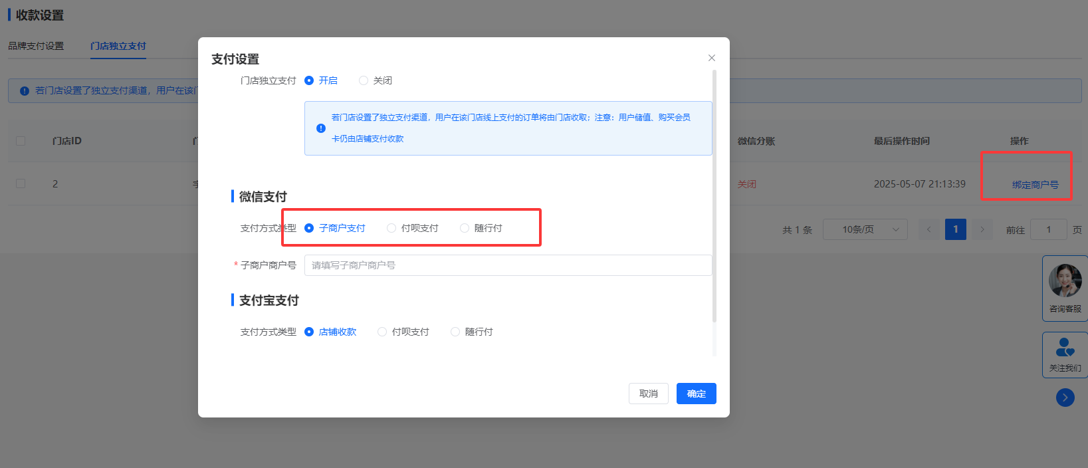Click the 操作 column header
The image size is (1088, 468).
coord(1020,141)
